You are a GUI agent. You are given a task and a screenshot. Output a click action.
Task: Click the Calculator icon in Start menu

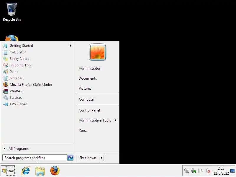[5, 52]
